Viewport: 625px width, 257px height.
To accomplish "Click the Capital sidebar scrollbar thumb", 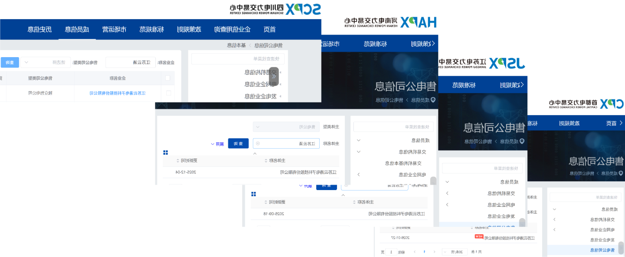I will [x=621, y=248].
